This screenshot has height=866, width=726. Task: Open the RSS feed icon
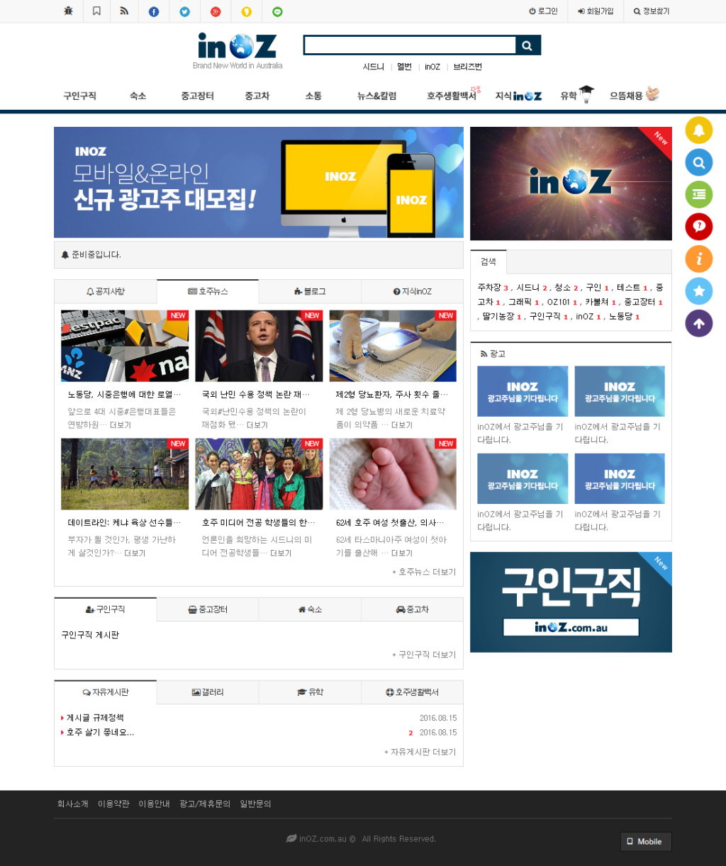click(124, 11)
